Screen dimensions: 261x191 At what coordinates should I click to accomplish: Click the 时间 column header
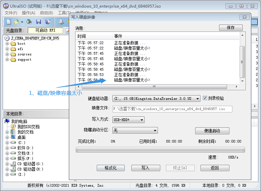click(94, 36)
